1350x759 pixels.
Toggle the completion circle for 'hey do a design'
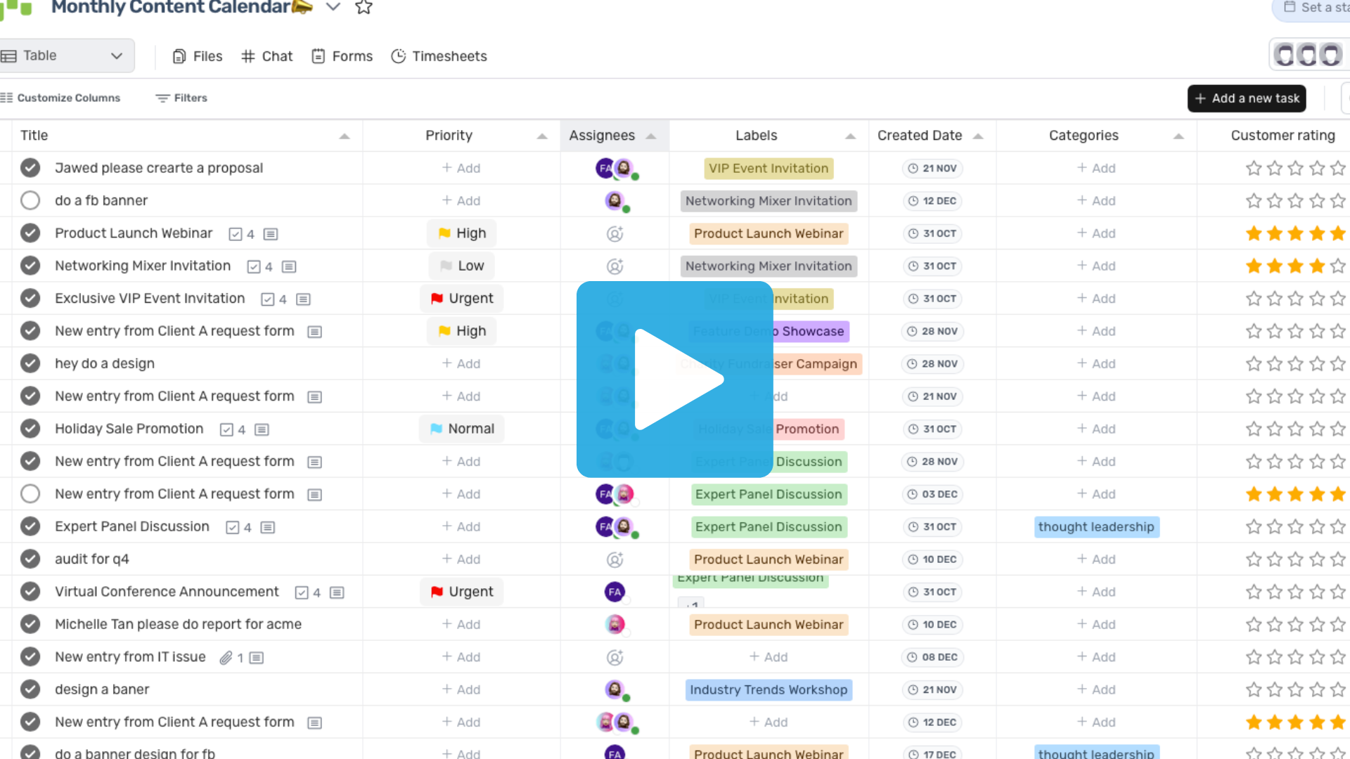(x=30, y=363)
